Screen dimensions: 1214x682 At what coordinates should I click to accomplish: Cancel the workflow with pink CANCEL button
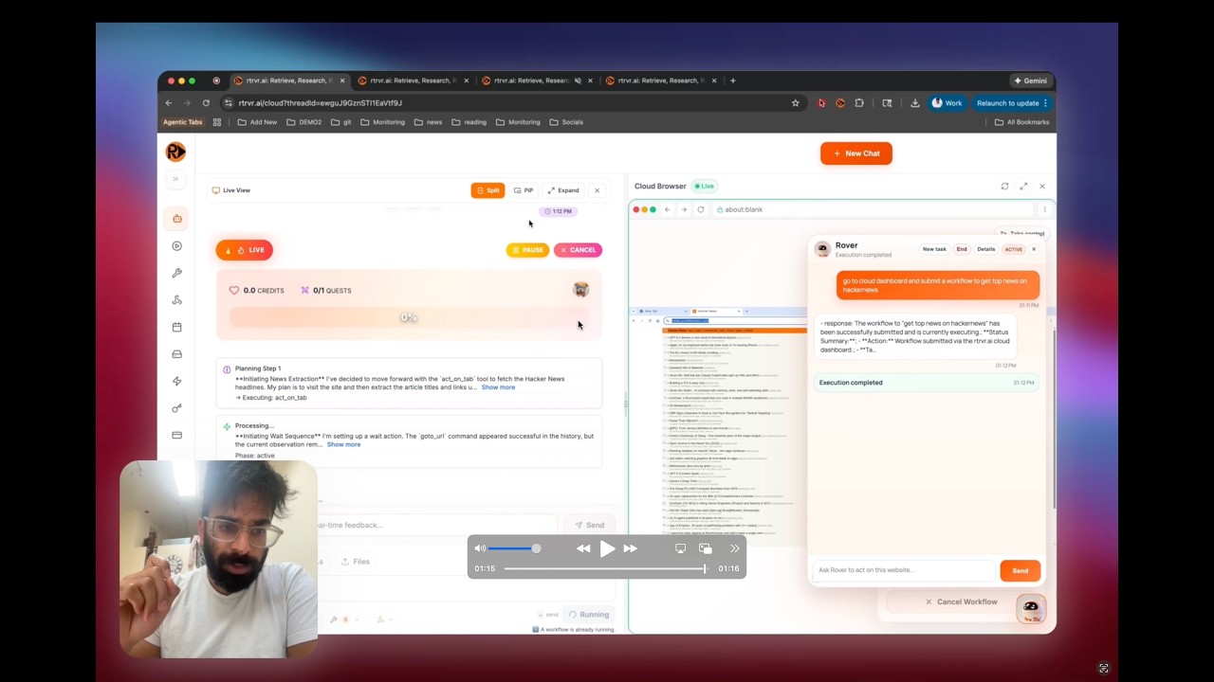(579, 250)
